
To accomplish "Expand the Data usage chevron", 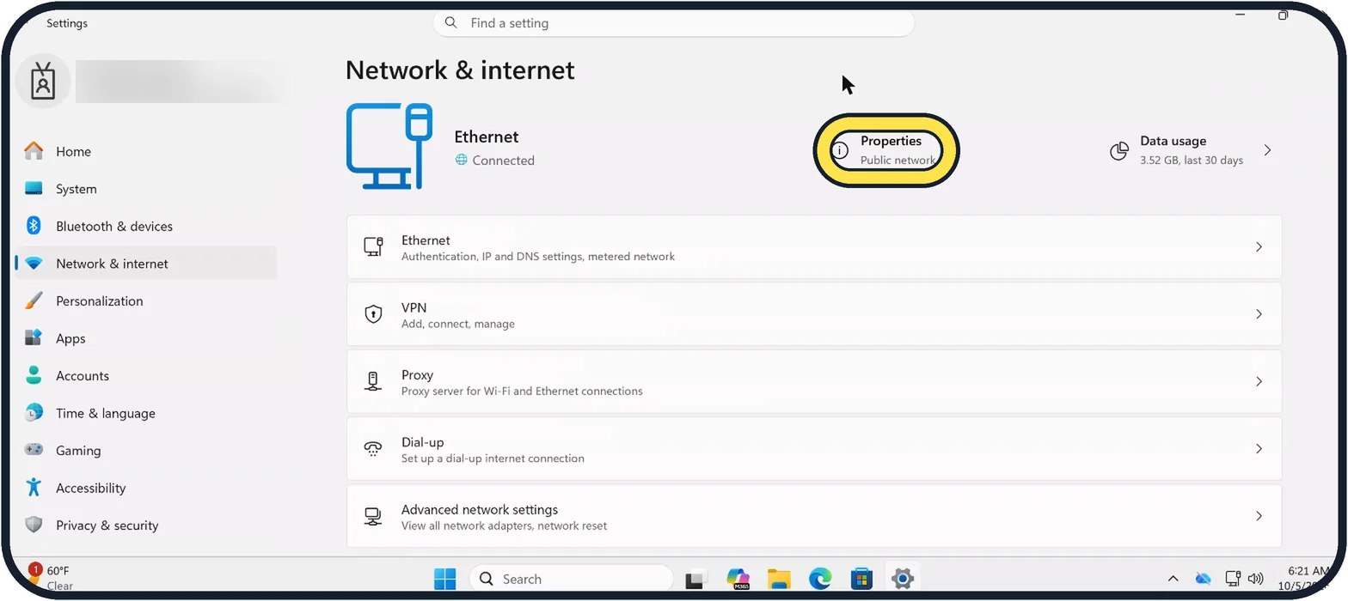I will (x=1267, y=150).
